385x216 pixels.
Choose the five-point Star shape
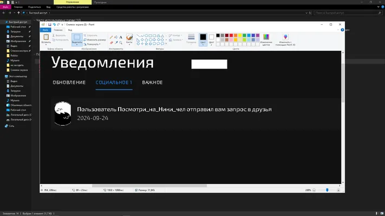coord(146,44)
